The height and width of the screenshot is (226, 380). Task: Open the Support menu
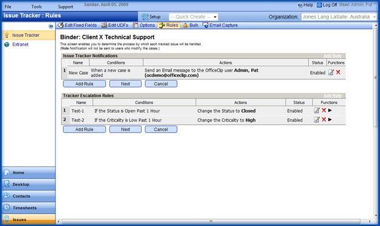tap(66, 7)
